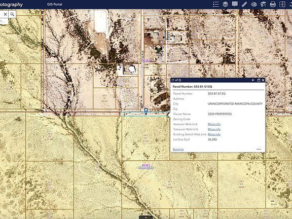292x219 pixels.
Task: Maximize the parcel info popup
Action: (259, 80)
